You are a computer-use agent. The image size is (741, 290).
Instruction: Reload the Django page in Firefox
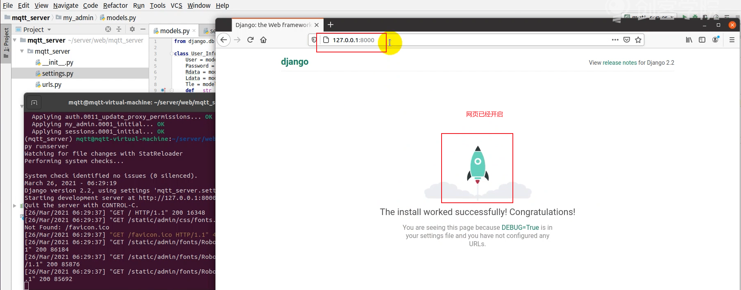click(250, 40)
